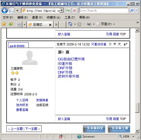Click the Add to Favorites star-plus icon
The image size is (141, 140).
[11, 24]
